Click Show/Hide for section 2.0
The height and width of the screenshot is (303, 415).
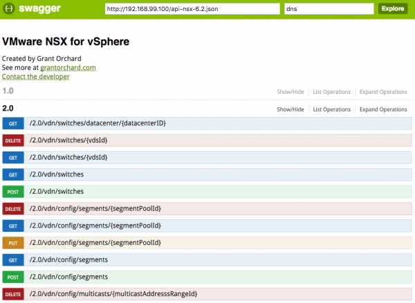click(x=290, y=109)
